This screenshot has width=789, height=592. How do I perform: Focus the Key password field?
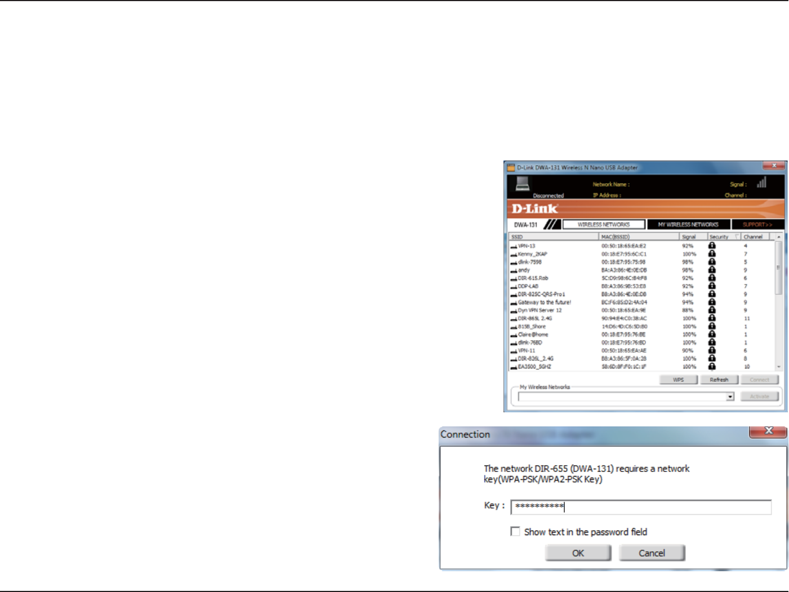click(x=641, y=507)
